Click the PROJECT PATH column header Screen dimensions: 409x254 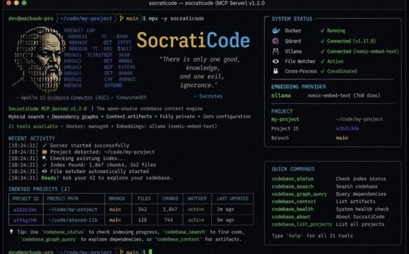coord(63,199)
